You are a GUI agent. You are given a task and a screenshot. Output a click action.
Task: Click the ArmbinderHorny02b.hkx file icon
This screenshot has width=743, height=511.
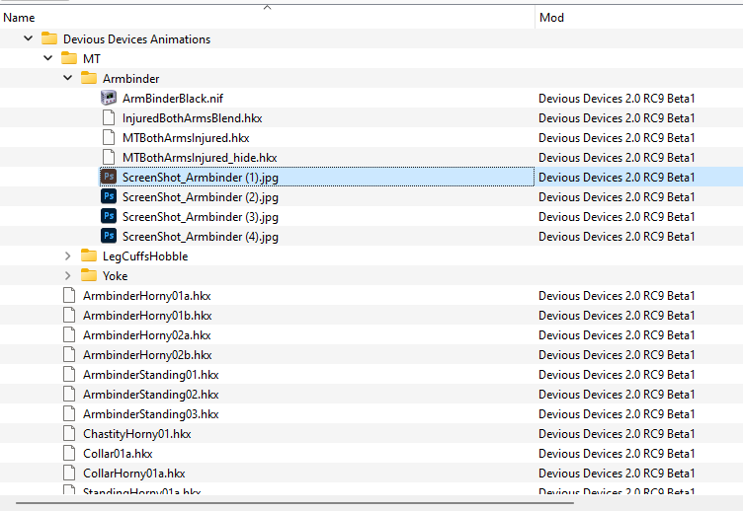tap(69, 355)
